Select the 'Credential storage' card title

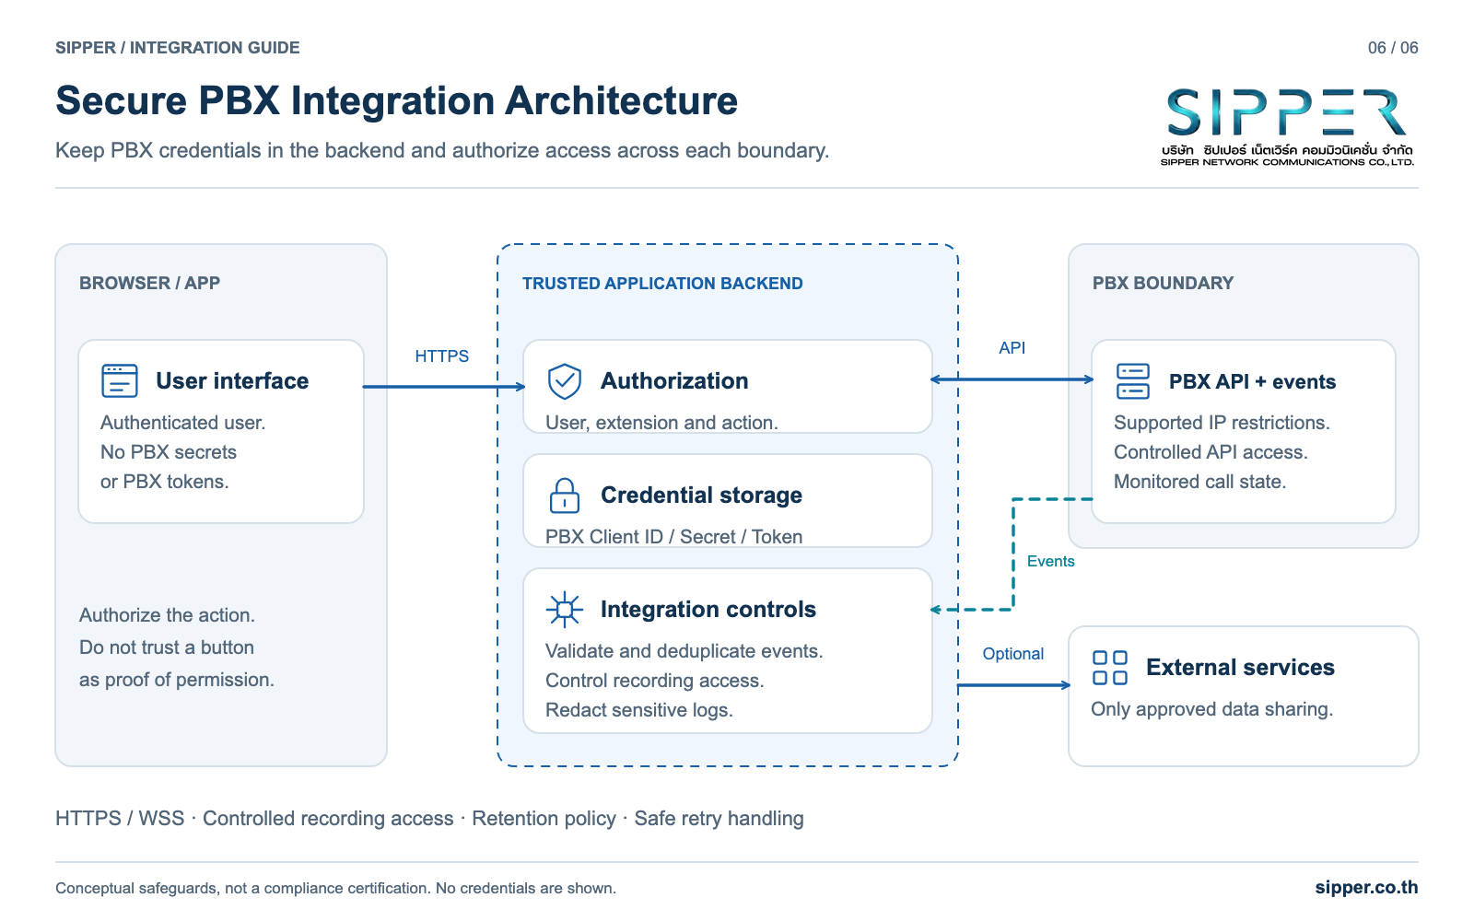[701, 495]
